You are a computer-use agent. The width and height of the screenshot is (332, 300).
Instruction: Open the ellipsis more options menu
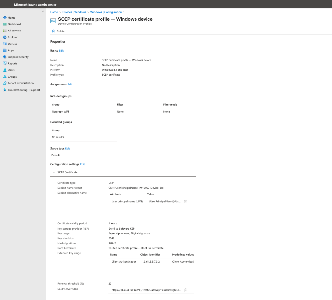coord(159,19)
